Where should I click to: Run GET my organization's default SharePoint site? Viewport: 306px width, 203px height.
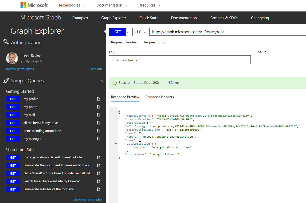click(13, 157)
